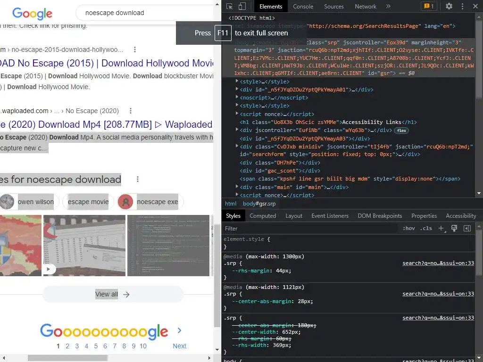Switch to the Console tab
The image size is (483, 362).
click(x=303, y=7)
